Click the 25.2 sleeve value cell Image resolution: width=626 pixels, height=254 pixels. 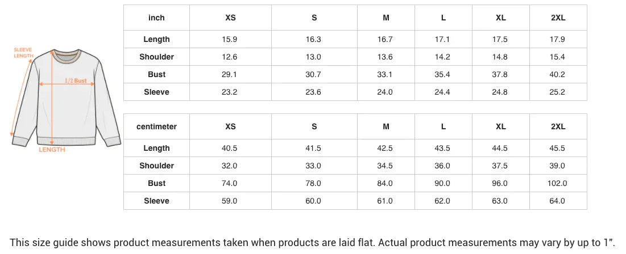point(558,92)
